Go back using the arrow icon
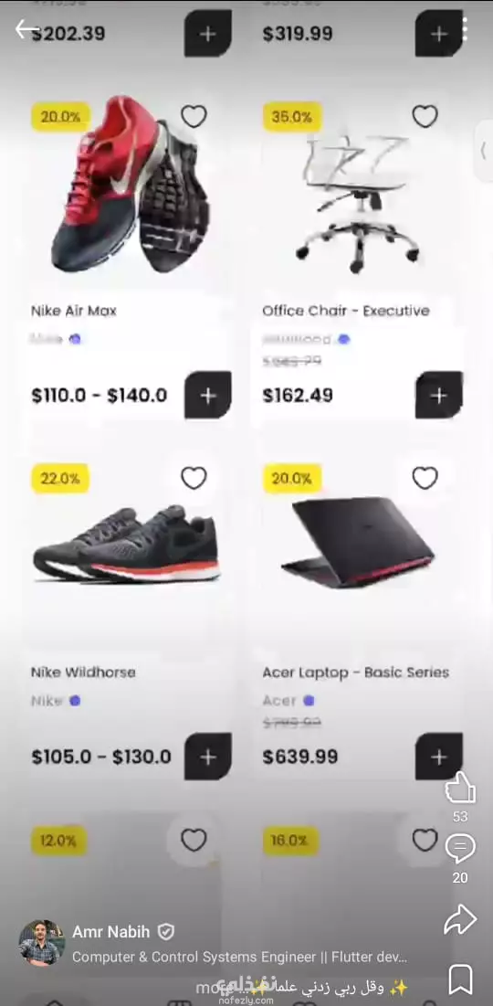The image size is (493, 1006). [x=27, y=29]
